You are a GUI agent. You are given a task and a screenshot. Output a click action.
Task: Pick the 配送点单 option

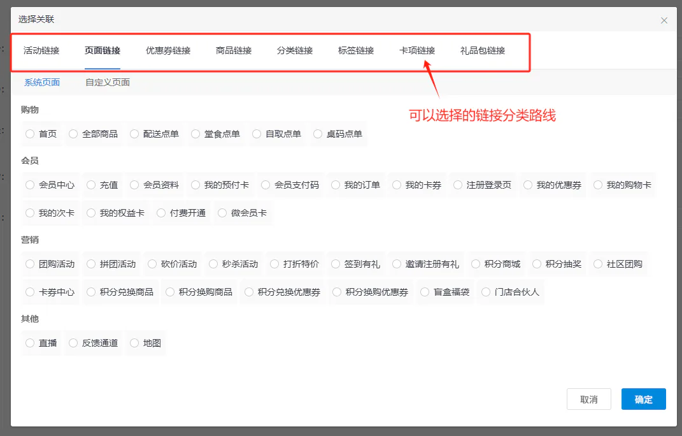(134, 134)
